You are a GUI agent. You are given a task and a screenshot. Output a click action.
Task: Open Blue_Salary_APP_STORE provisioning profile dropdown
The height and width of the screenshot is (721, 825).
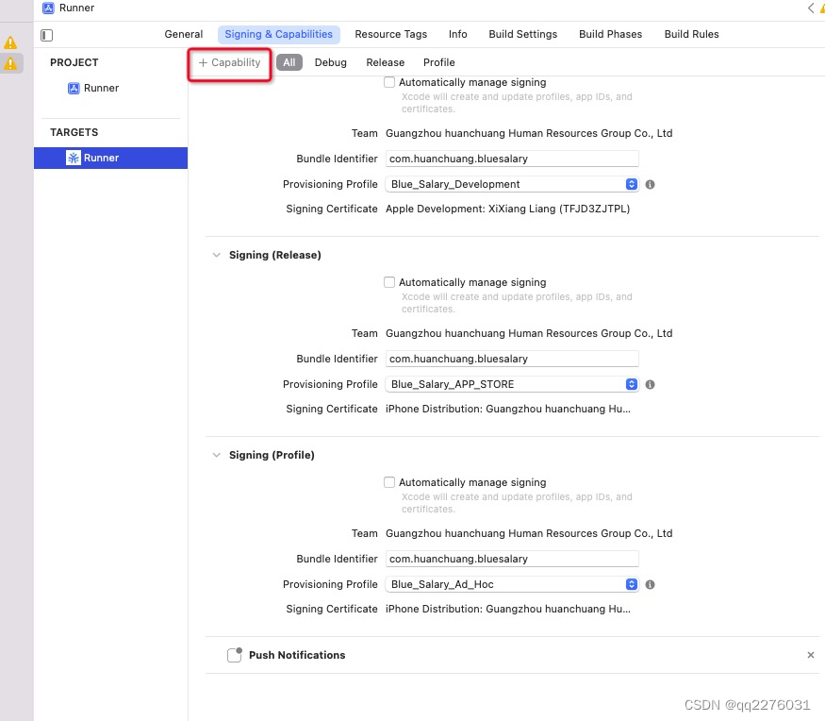pyautogui.click(x=512, y=384)
